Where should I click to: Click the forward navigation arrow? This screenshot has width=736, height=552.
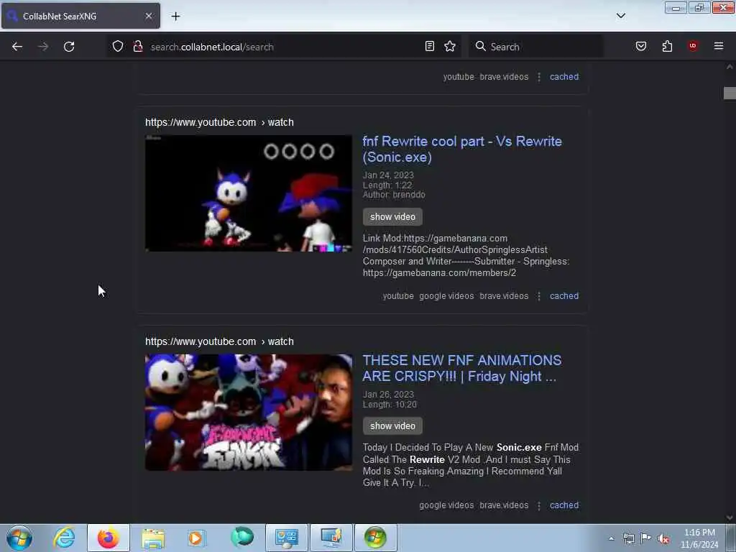pos(43,47)
